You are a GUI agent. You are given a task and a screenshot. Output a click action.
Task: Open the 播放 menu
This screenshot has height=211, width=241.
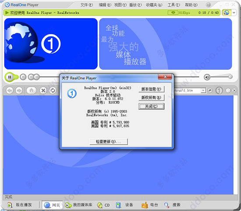point(135,5)
